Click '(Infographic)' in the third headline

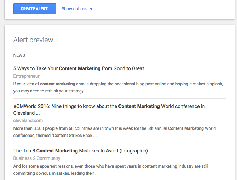point(134,151)
